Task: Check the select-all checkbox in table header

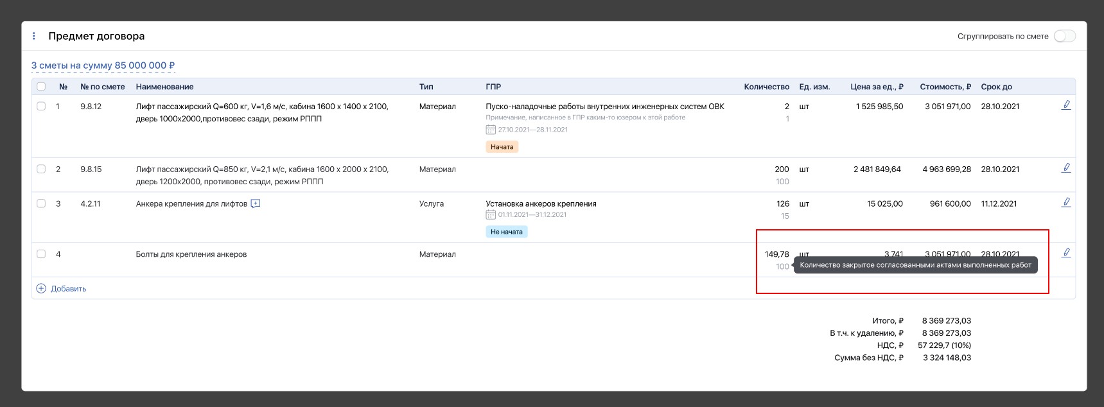Action: [41, 87]
